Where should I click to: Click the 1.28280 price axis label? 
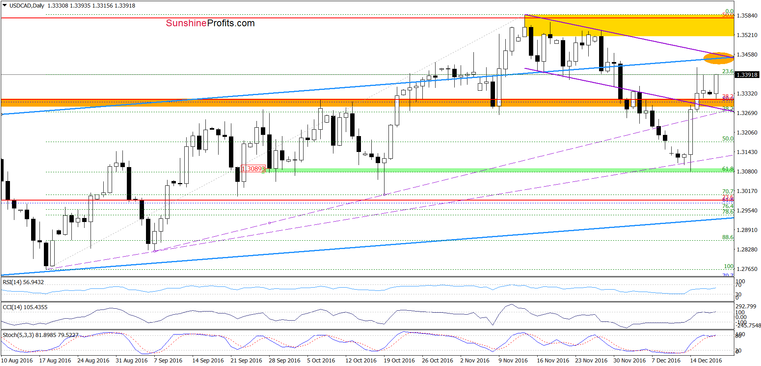tap(747, 249)
